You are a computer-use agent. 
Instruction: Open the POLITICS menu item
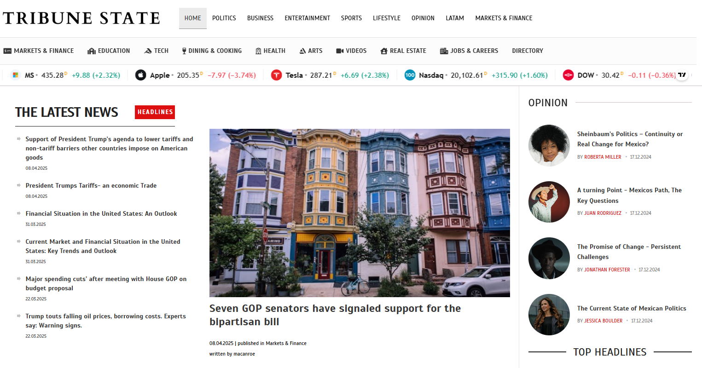224,18
